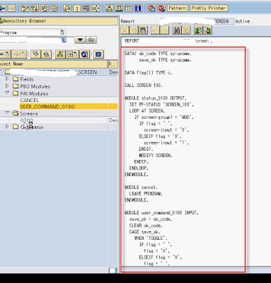Screen dimensions: 271x283
Task: Close the repository browser pane icon
Action: 98,54
